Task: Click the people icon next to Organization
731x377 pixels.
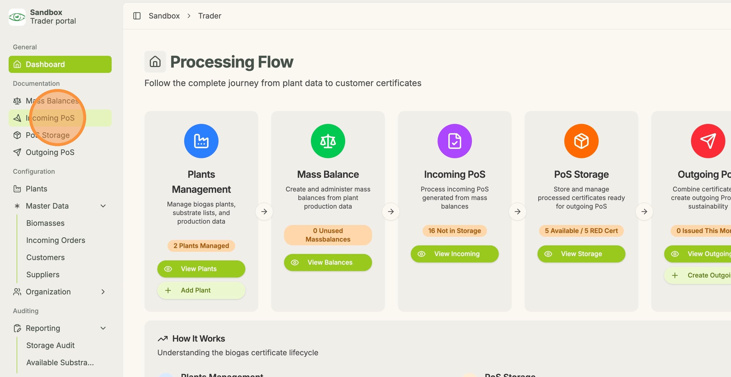Action: [x=17, y=292]
